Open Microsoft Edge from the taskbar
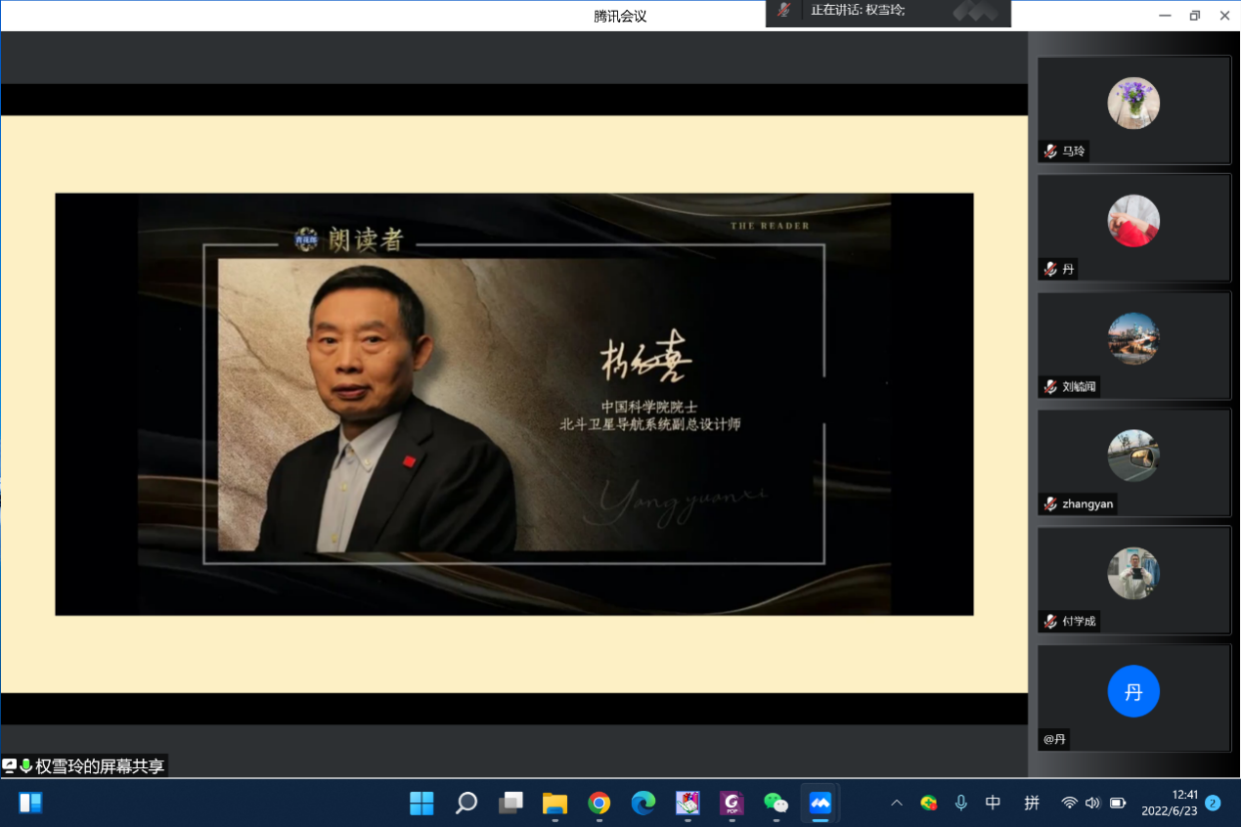The width and height of the screenshot is (1241, 827). pos(643,803)
